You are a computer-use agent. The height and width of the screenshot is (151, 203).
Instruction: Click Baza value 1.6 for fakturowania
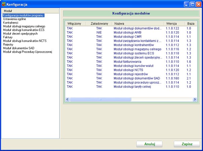(189, 62)
